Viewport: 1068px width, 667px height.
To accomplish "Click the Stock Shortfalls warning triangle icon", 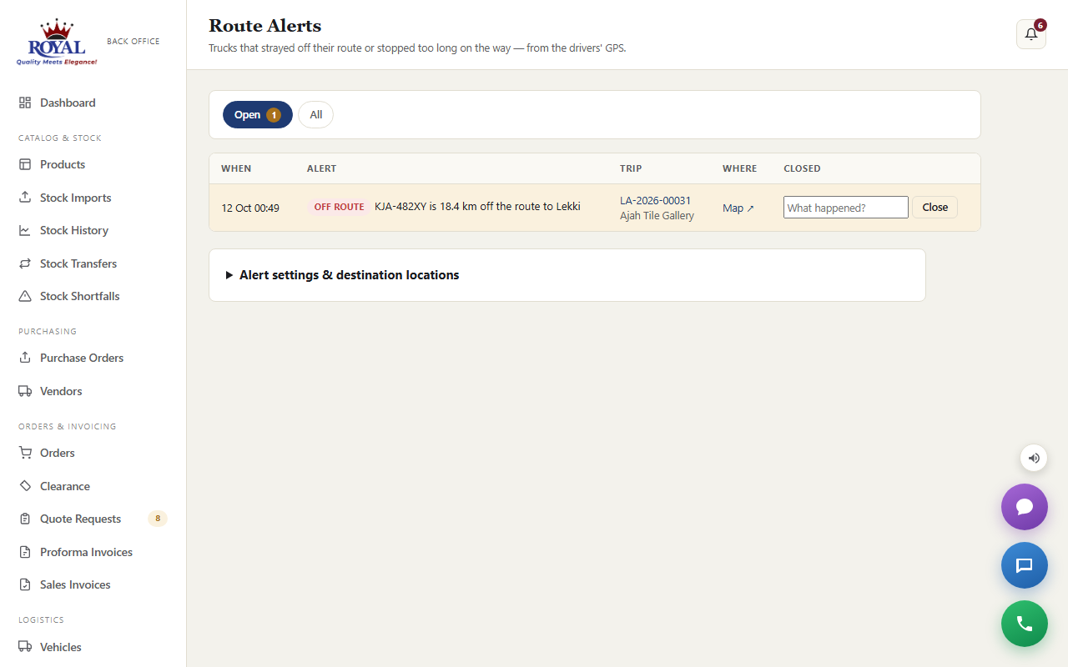I will (x=25, y=296).
